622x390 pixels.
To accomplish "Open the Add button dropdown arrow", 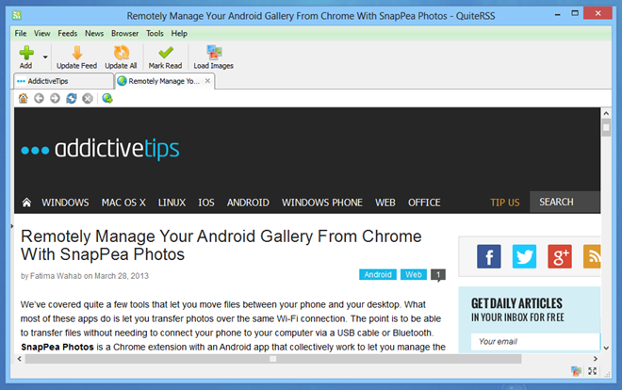I will pyautogui.click(x=45, y=57).
